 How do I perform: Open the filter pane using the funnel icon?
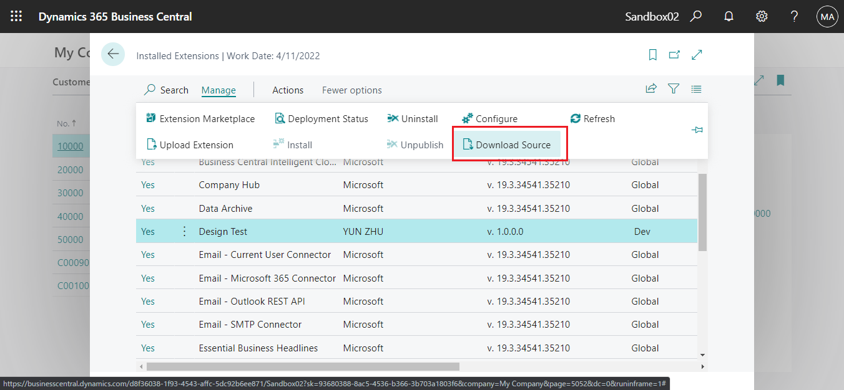pyautogui.click(x=674, y=89)
